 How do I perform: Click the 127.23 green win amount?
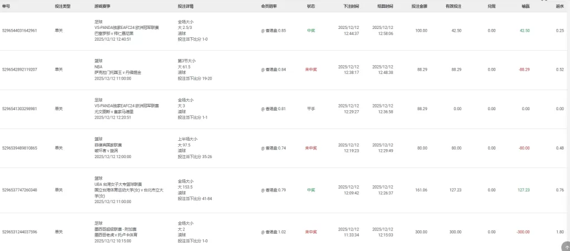(x=523, y=190)
